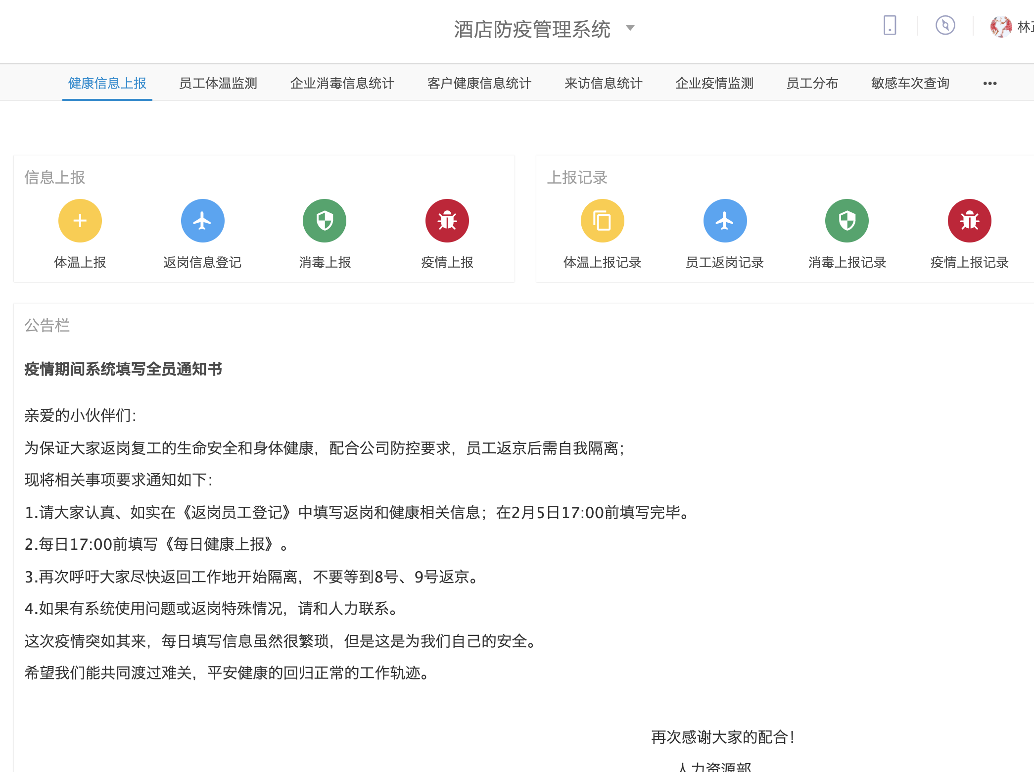Click the mobile phone icon in header
The image size is (1034, 772).
tap(890, 25)
